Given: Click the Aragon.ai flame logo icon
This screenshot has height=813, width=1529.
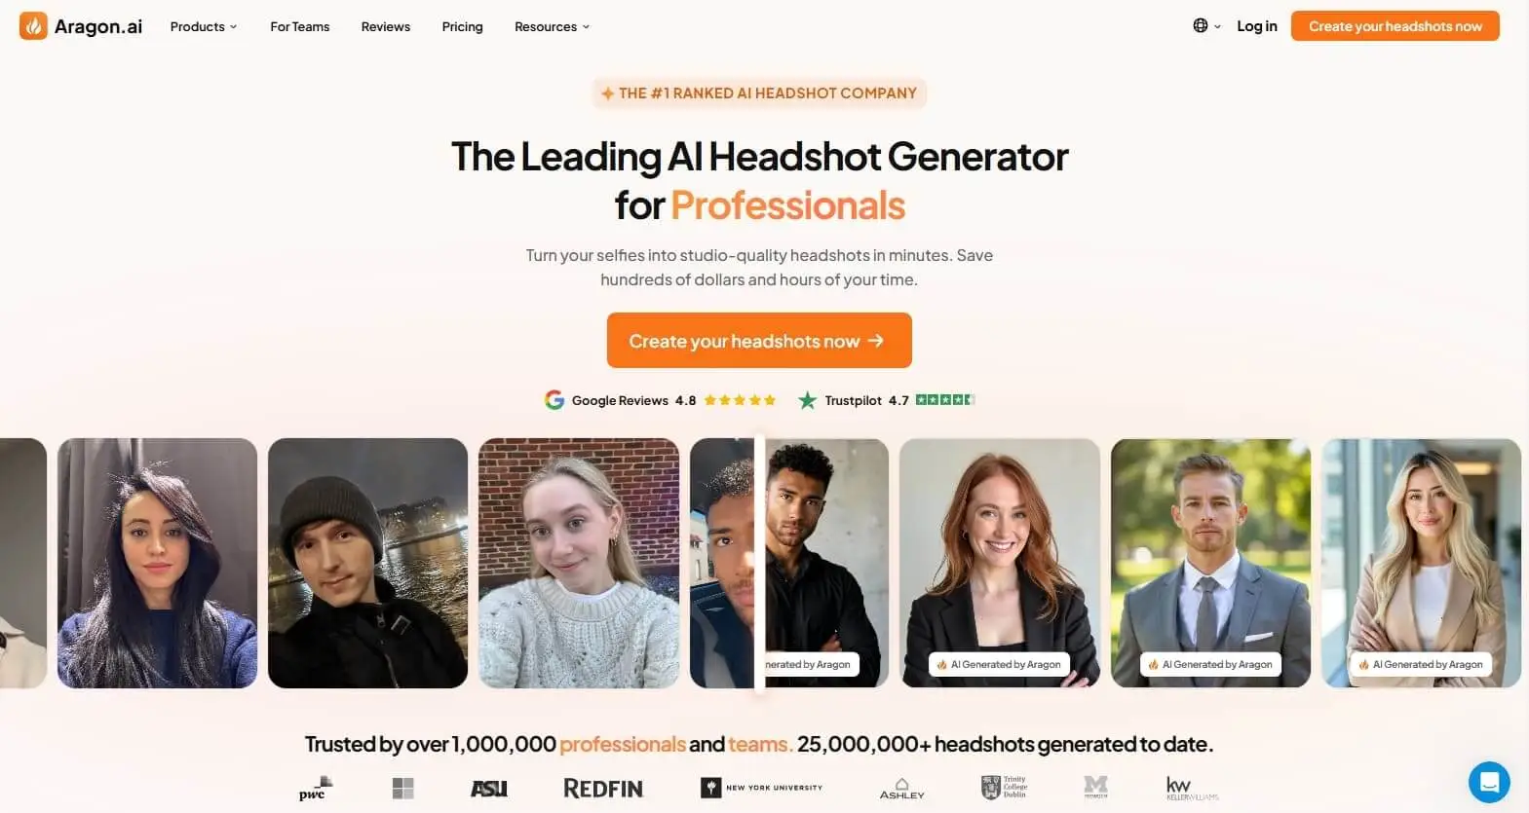Looking at the screenshot, I should (33, 26).
